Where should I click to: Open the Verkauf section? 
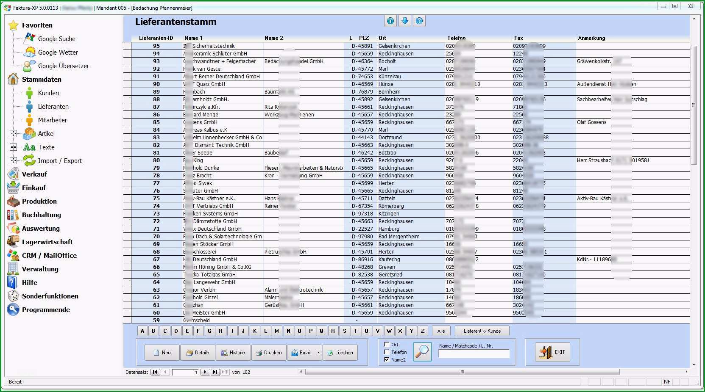28,174
